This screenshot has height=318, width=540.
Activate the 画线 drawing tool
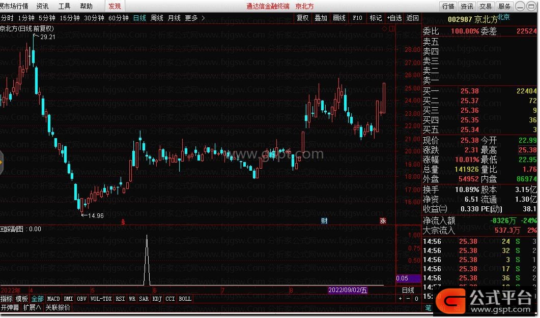click(339, 18)
